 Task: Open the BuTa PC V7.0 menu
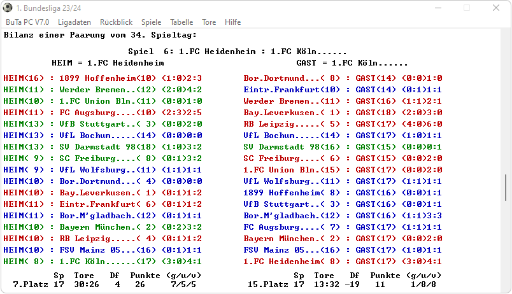pos(27,22)
